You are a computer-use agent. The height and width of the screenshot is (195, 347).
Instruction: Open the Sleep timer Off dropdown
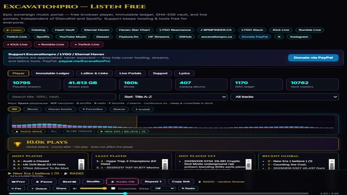(163, 188)
